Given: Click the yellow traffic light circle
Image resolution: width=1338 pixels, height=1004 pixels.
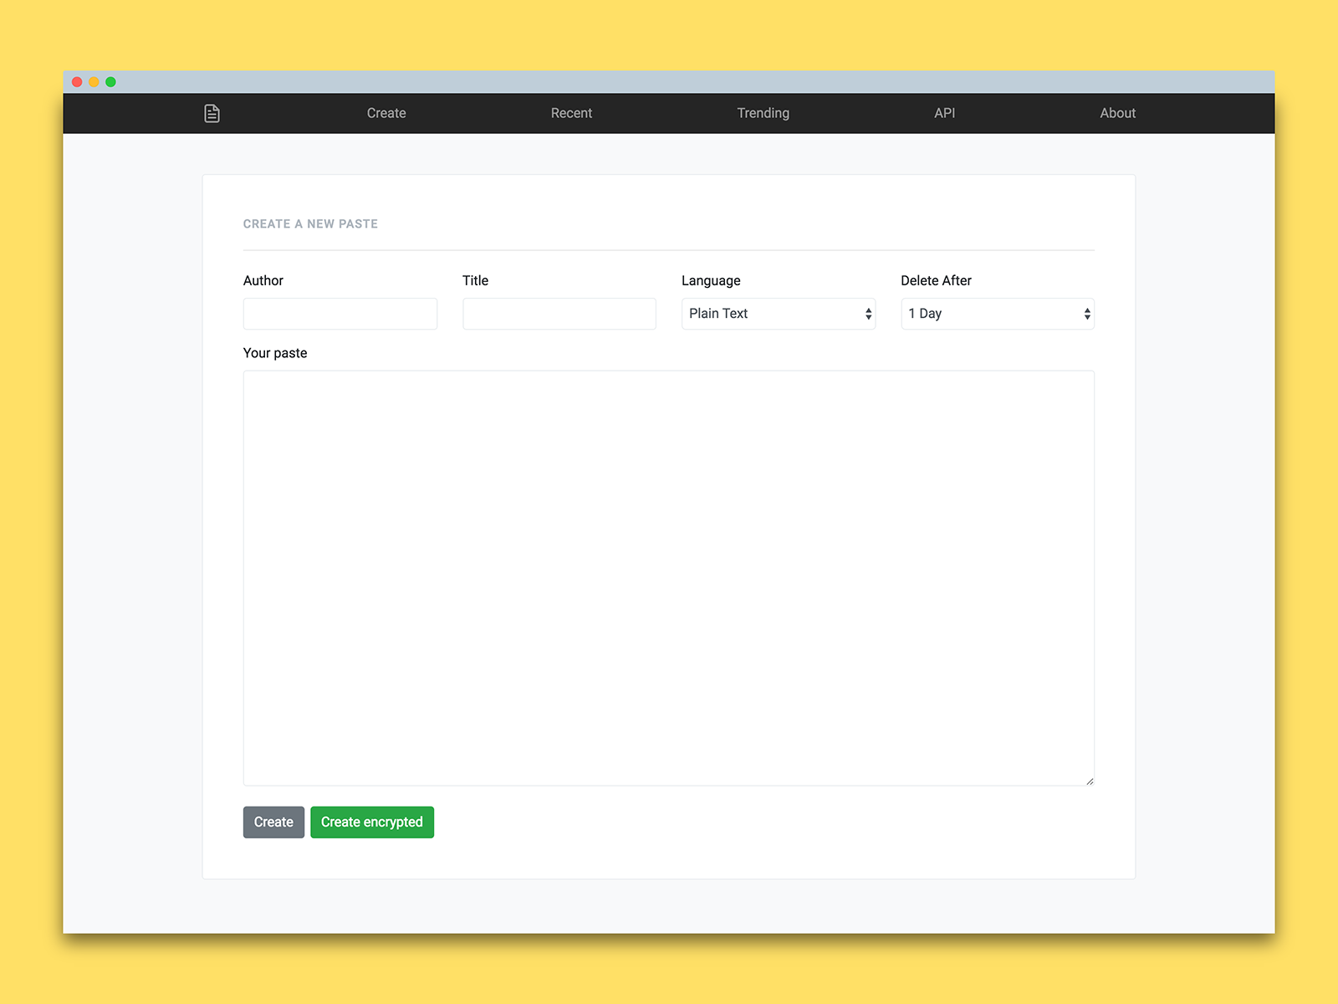Looking at the screenshot, I should pyautogui.click(x=94, y=81).
